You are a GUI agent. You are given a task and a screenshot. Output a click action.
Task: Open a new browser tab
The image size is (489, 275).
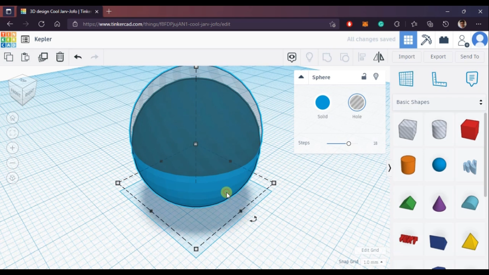[109, 11]
